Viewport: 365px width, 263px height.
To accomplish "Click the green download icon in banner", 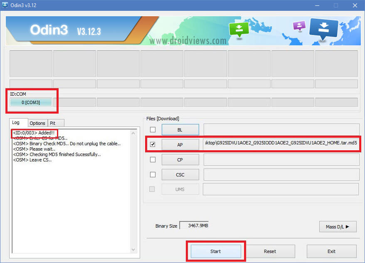I will [239, 30].
